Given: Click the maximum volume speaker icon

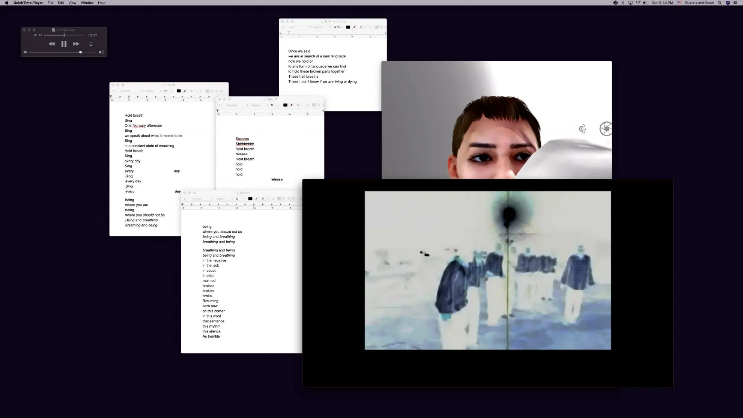Looking at the screenshot, I should click(101, 52).
